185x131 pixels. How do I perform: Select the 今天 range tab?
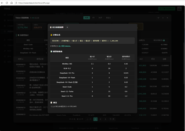[87, 18]
